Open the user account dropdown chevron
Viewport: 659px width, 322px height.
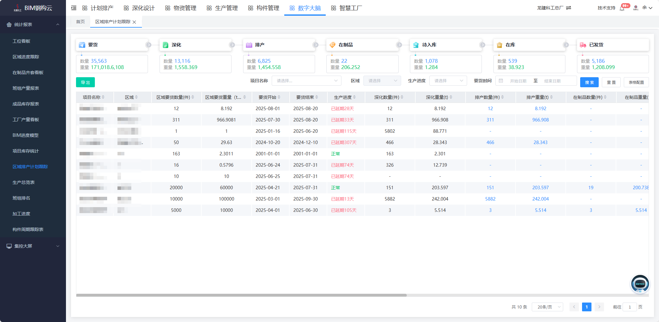click(651, 8)
